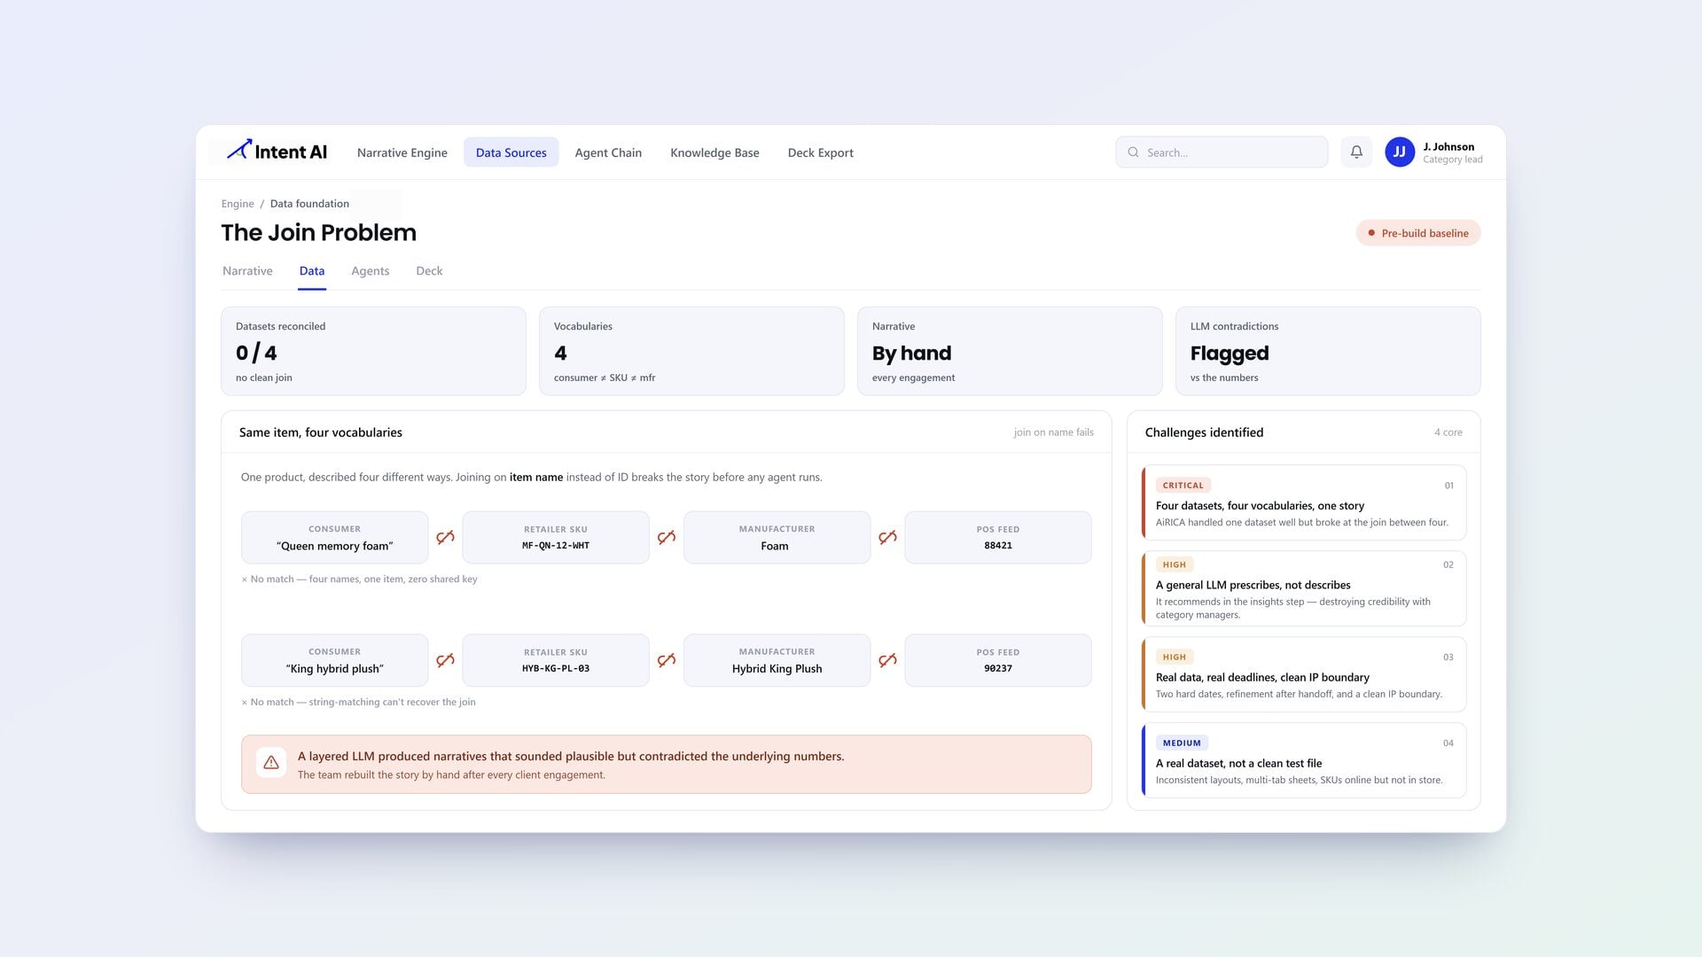The image size is (1702, 957).
Task: Open Deck Export navigation item
Action: coord(821,152)
